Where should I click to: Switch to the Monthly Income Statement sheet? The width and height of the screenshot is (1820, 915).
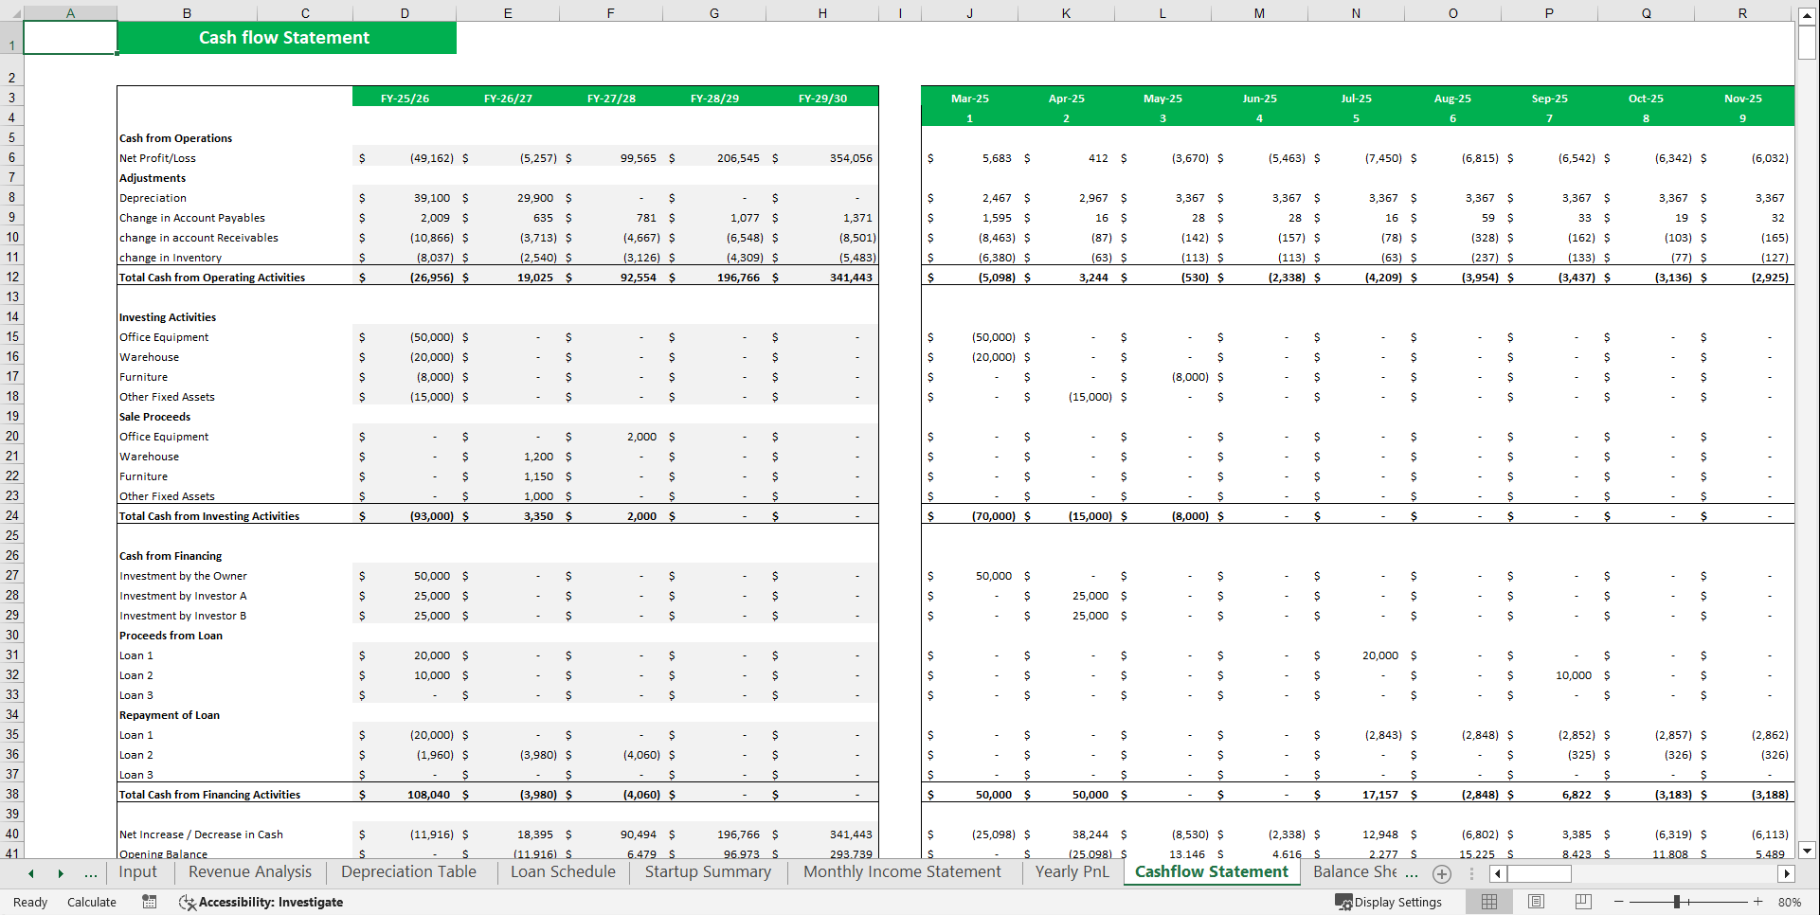pyautogui.click(x=901, y=872)
